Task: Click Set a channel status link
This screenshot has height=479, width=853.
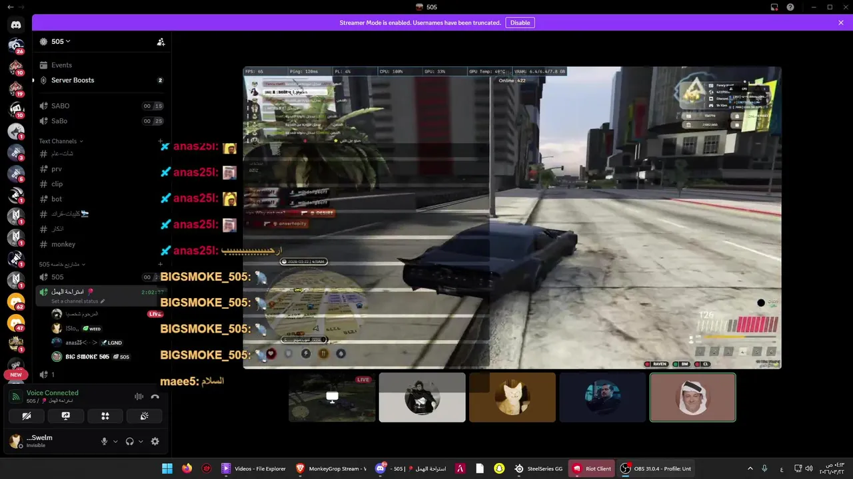Action: 78,301
